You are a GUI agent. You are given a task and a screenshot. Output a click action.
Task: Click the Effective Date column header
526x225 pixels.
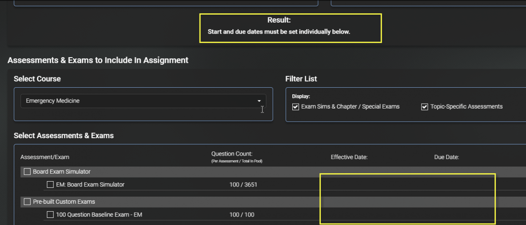(349, 157)
